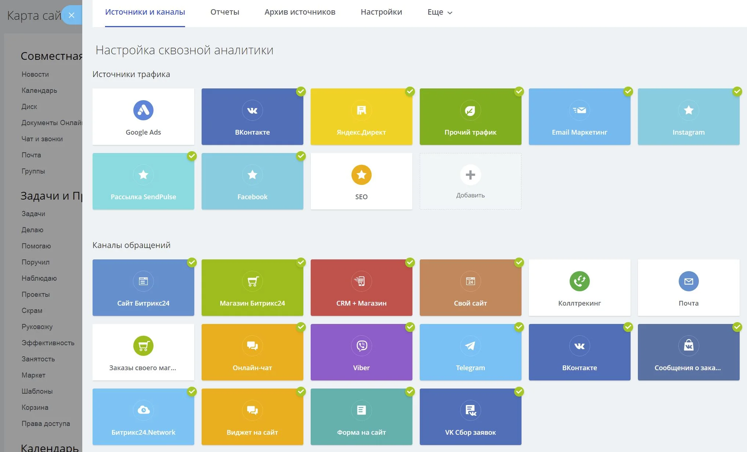The width and height of the screenshot is (747, 452).
Task: Open Диск in the sidebar
Action: tap(29, 106)
